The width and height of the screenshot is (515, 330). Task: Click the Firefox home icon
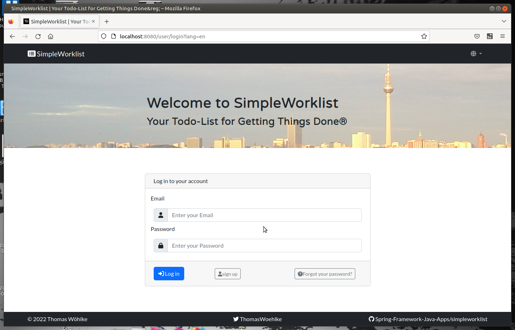point(51,36)
